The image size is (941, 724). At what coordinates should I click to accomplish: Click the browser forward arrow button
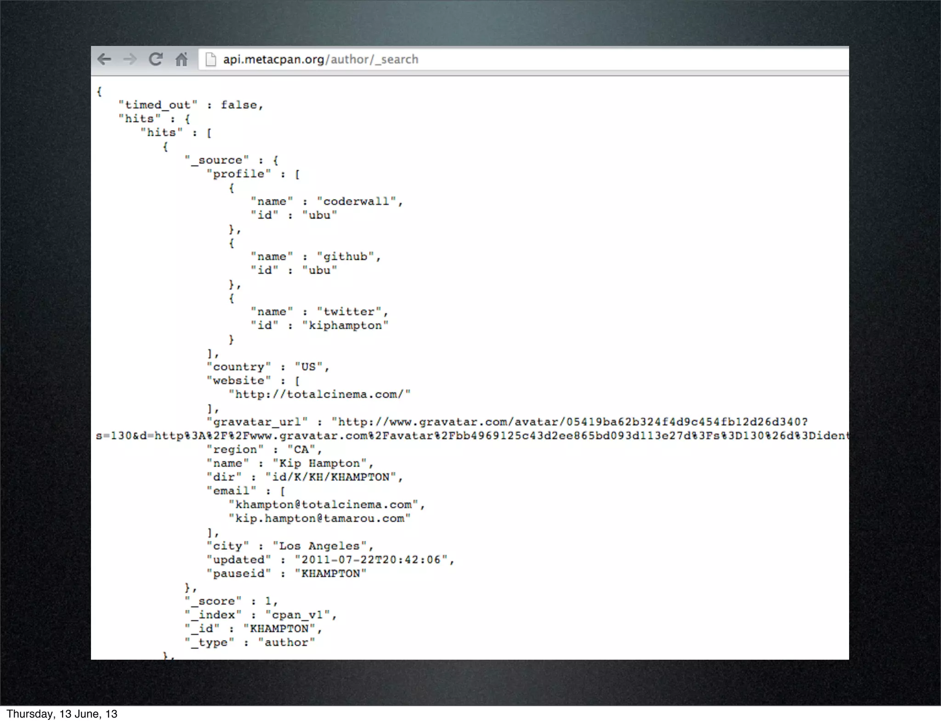pos(130,59)
